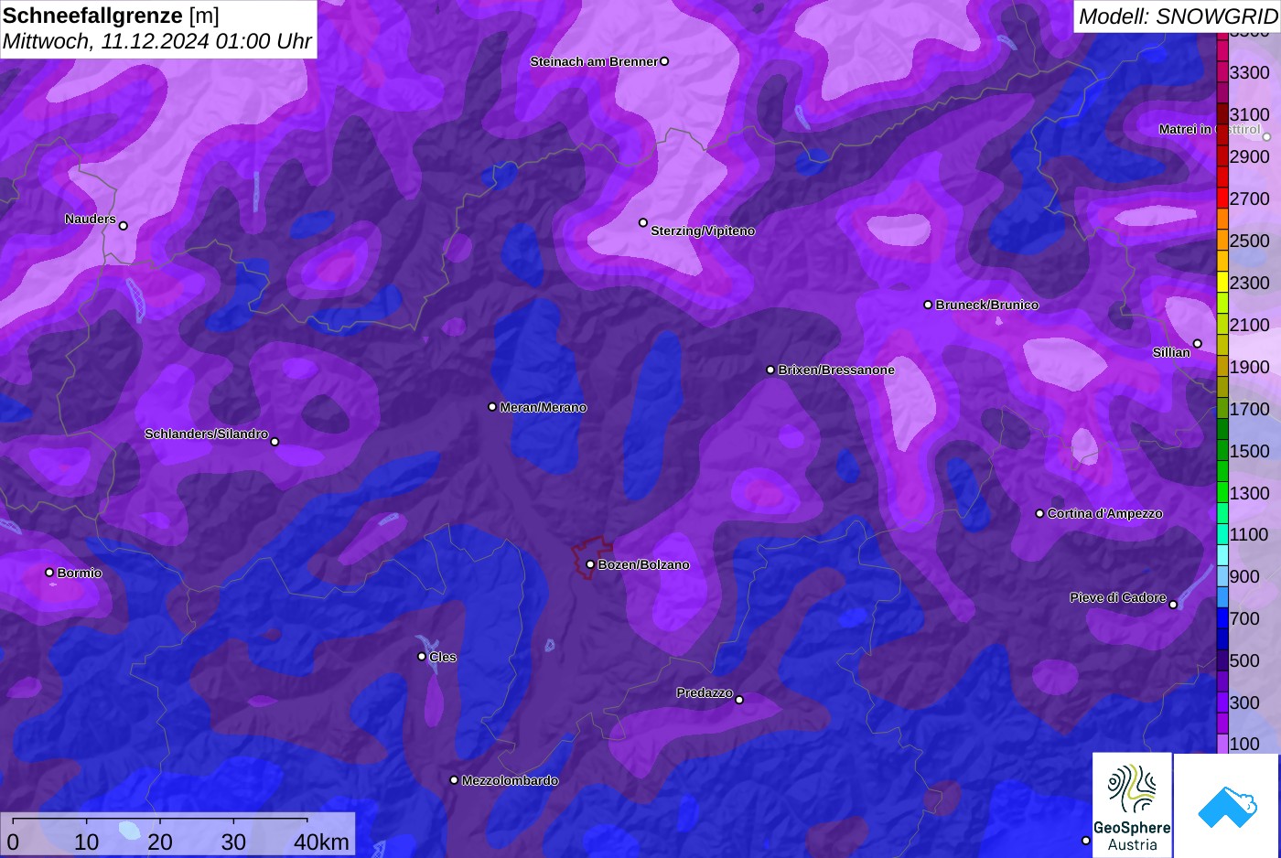Click the Schlanders/Silandro marker dot
Image resolution: width=1281 pixels, height=858 pixels.
click(274, 442)
